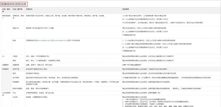Click the definition mentioning 海尔、格力、TCL

(x=43, y=61)
